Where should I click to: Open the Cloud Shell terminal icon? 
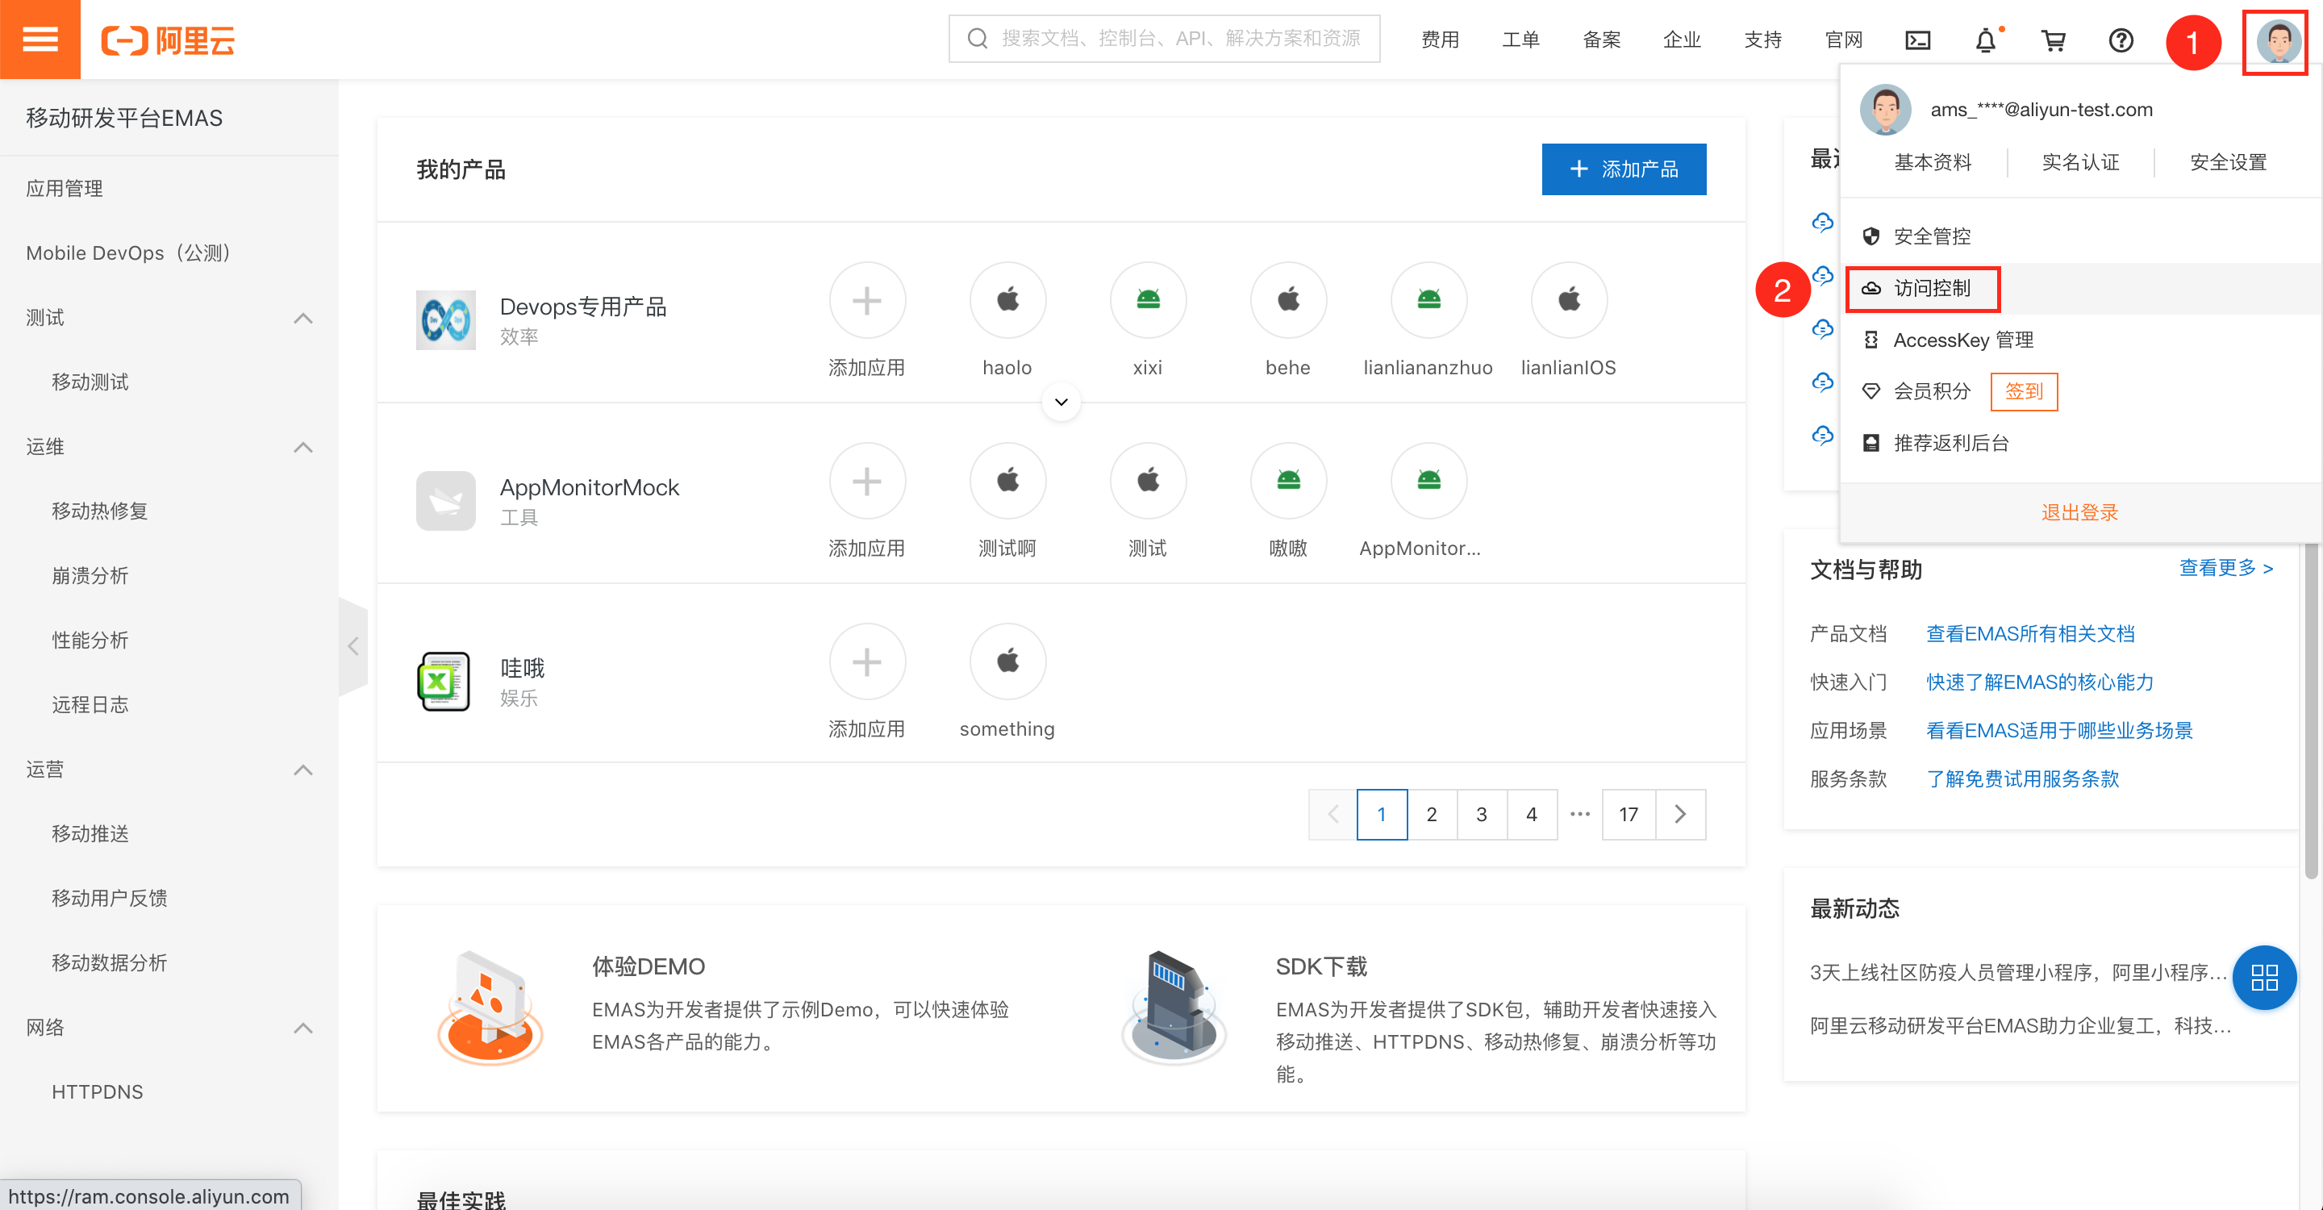point(1917,40)
